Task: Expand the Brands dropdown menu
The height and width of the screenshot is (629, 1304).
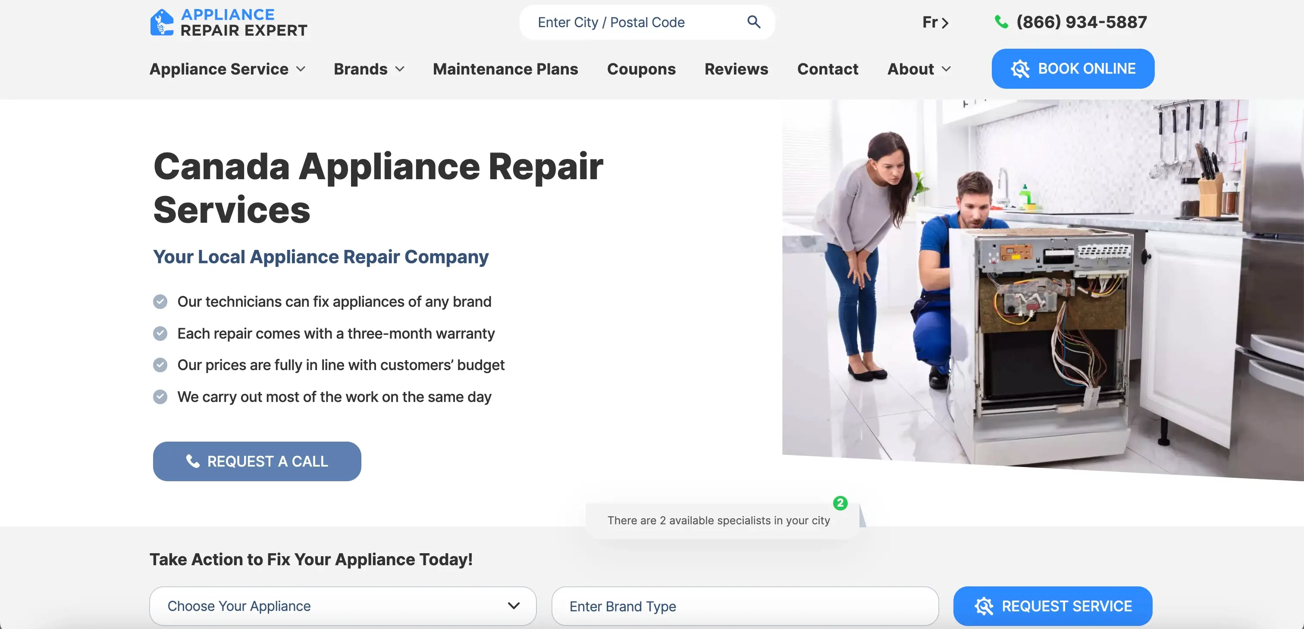Action: coord(370,68)
